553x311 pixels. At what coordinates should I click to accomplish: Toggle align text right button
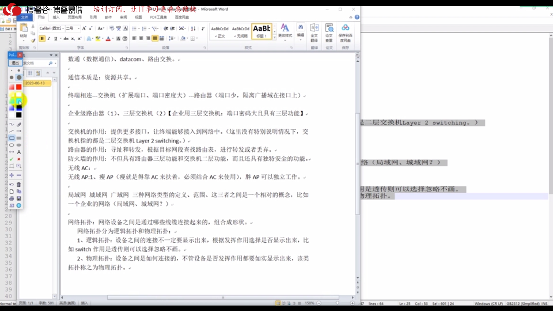click(x=148, y=38)
